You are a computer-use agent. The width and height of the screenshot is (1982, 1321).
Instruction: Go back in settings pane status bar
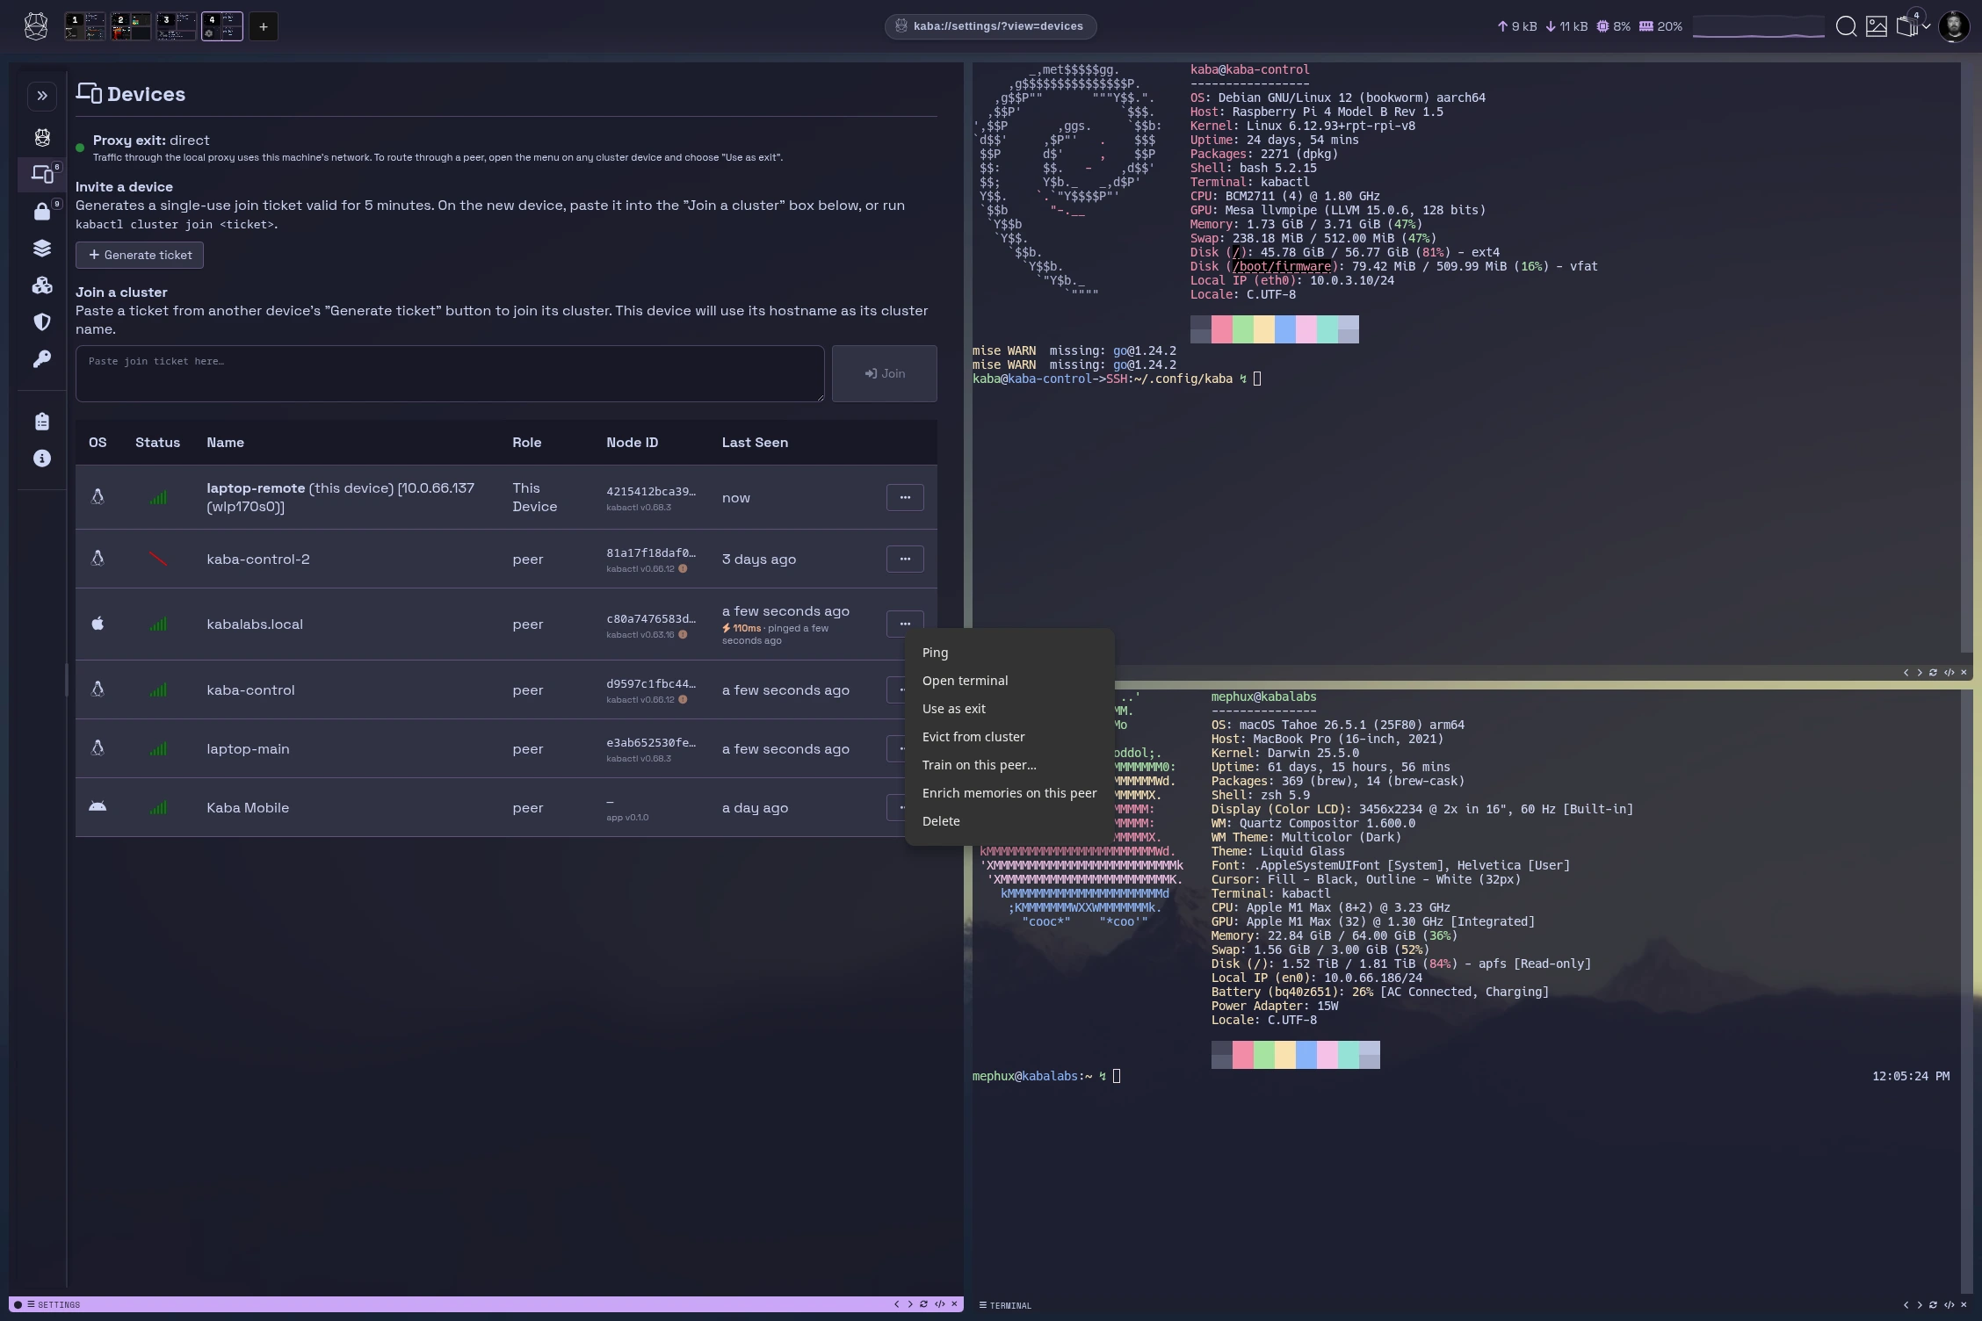tap(896, 1304)
